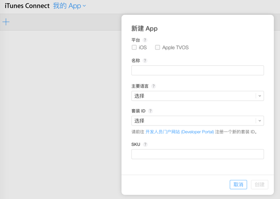Open help tooltip for 主要语言
This screenshot has height=199, width=280.
(x=154, y=86)
